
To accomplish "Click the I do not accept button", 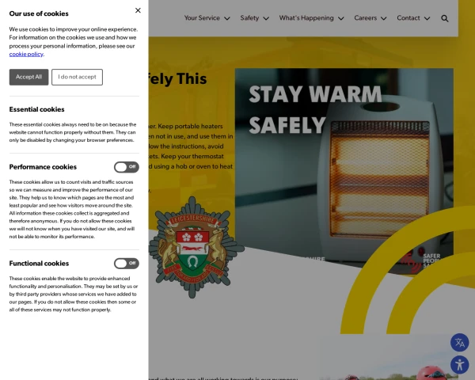I will [x=78, y=77].
